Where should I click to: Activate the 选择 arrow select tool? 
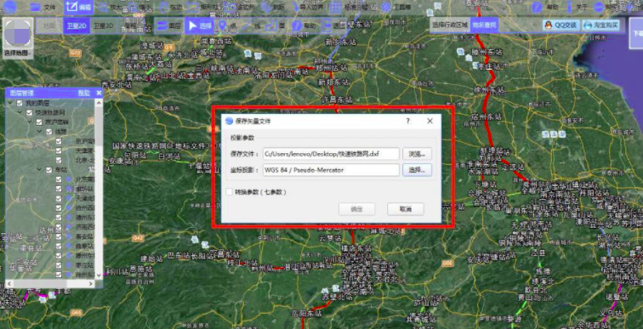pos(198,26)
